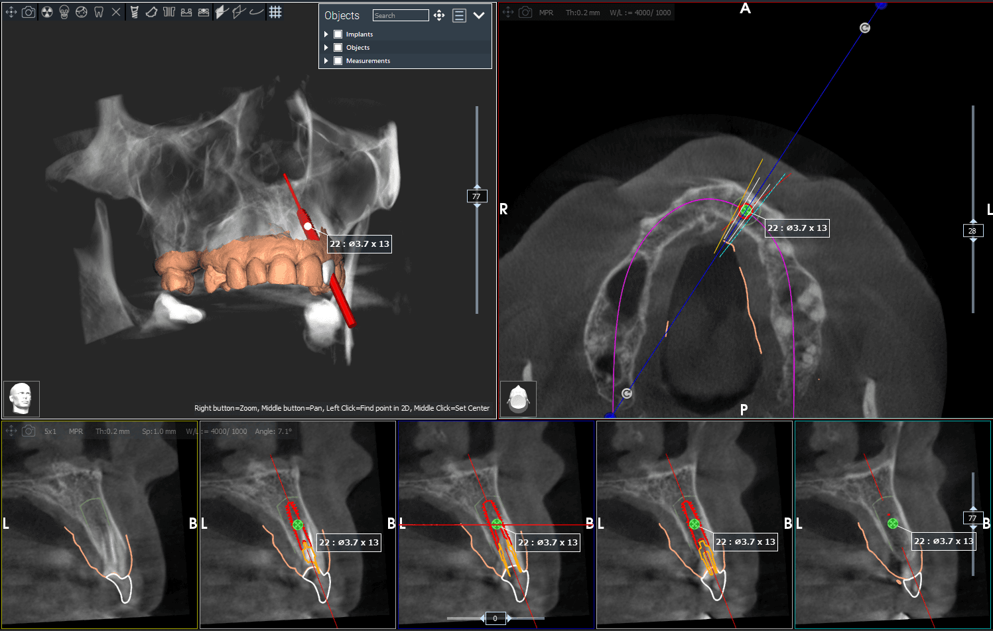Screen dimensions: 993x631
Task: Check the Objects checkbox in the panel
Action: [337, 47]
